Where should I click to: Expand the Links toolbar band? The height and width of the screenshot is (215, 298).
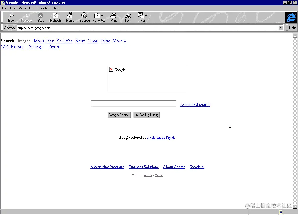[x=292, y=28]
